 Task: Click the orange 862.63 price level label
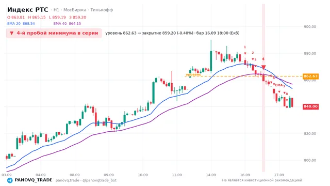(x=310, y=76)
